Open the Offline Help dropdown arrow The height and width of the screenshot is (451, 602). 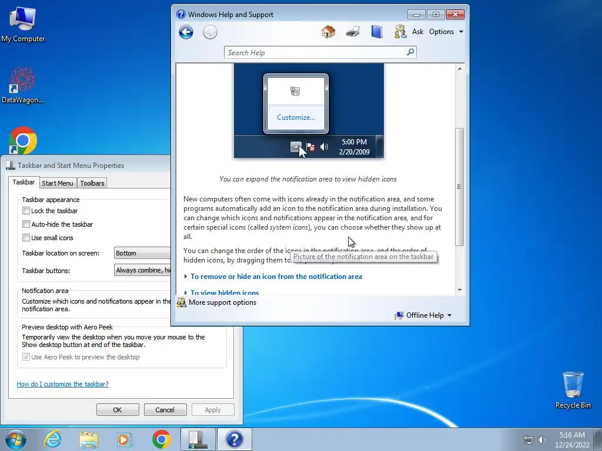449,315
